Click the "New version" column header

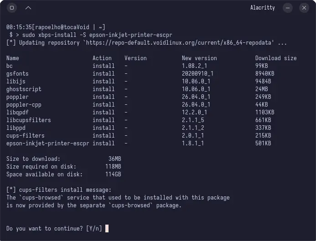pos(199,58)
